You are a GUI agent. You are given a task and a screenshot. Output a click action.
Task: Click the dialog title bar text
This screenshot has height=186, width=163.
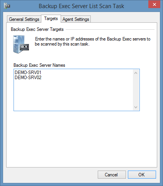[81, 6]
